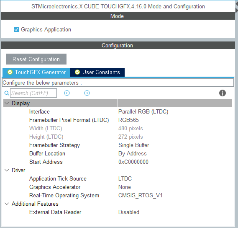Change Graphics Accelerator value None
The image size is (238, 230).
click(125, 187)
